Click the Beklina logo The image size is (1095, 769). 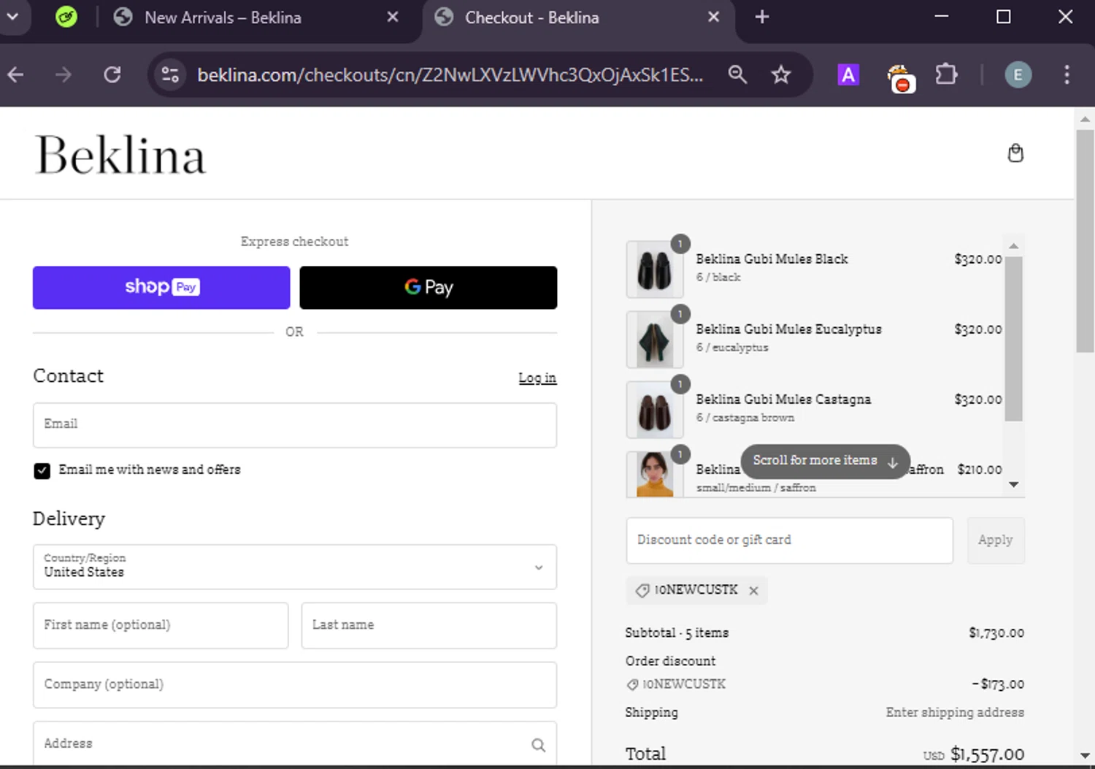[120, 155]
